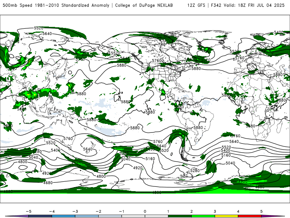Viewport: 290px width, 218px height.
Task: Click the '5640' contour label beside New Zealand
Action: click(88, 149)
